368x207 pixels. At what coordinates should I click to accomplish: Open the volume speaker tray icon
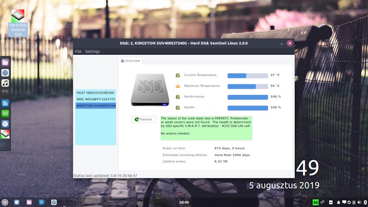(x=359, y=202)
